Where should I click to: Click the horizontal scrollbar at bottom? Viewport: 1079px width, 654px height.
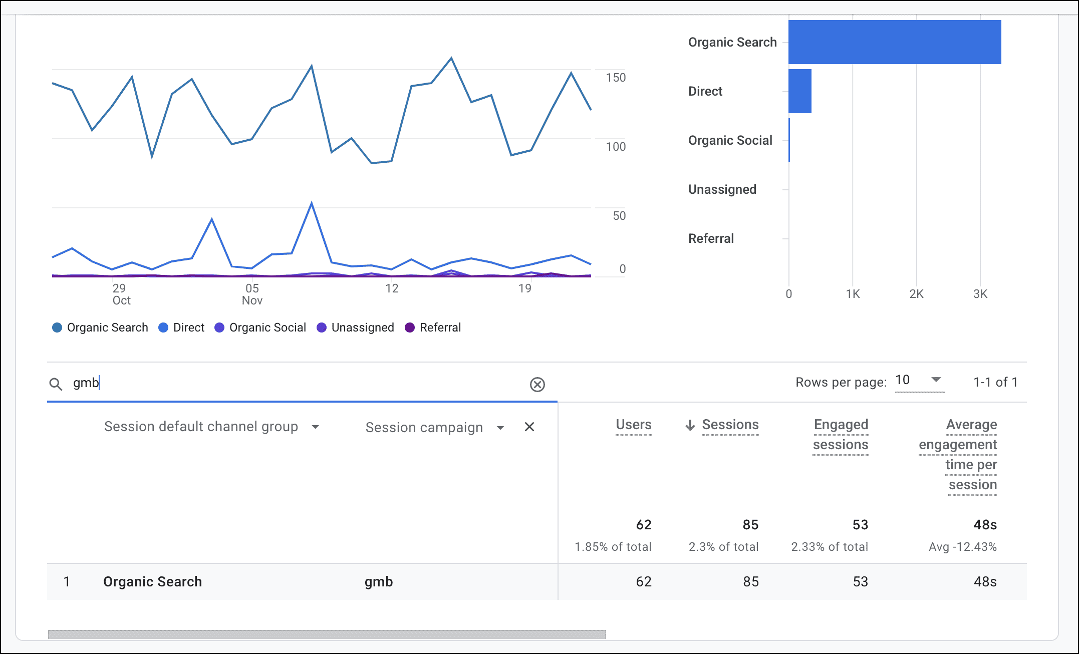[x=327, y=634]
